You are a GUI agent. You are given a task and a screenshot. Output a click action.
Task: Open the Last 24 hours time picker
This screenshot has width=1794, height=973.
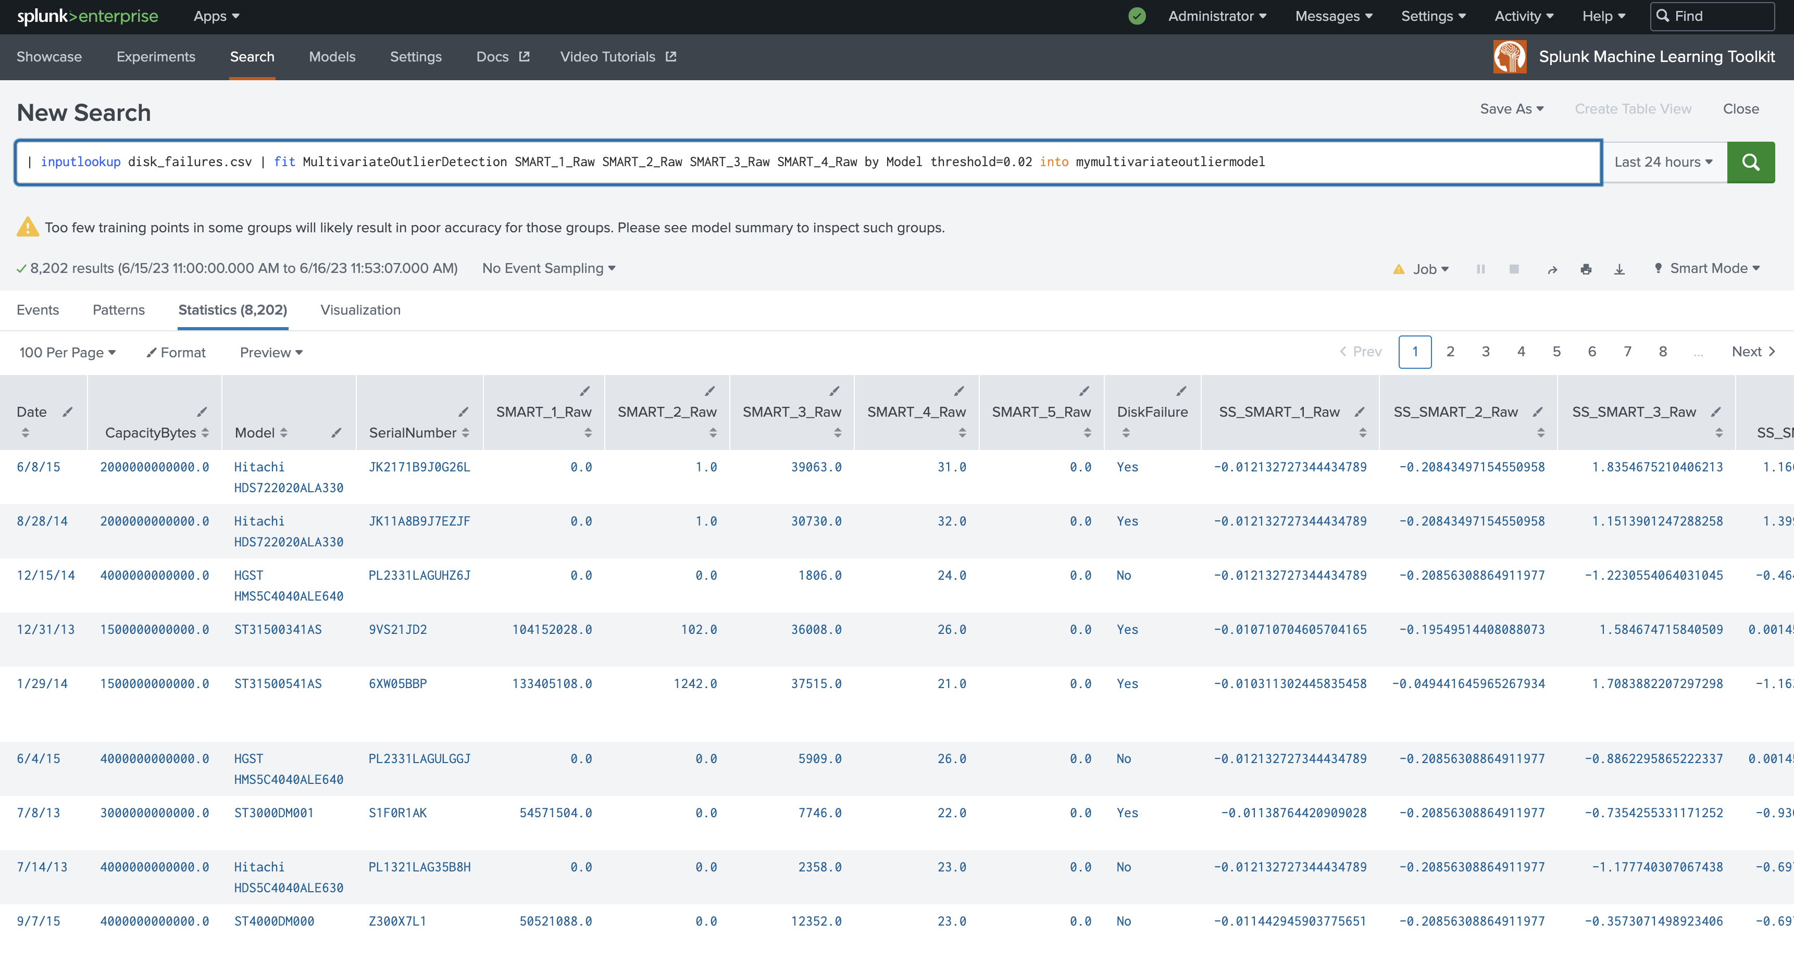[x=1664, y=161]
